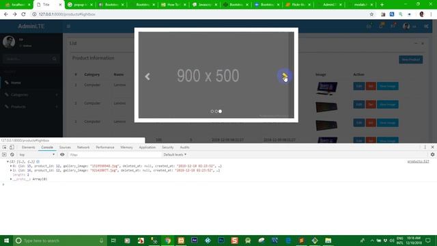Focus the sidebar search field
This screenshot has height=246, width=437.
point(27,59)
